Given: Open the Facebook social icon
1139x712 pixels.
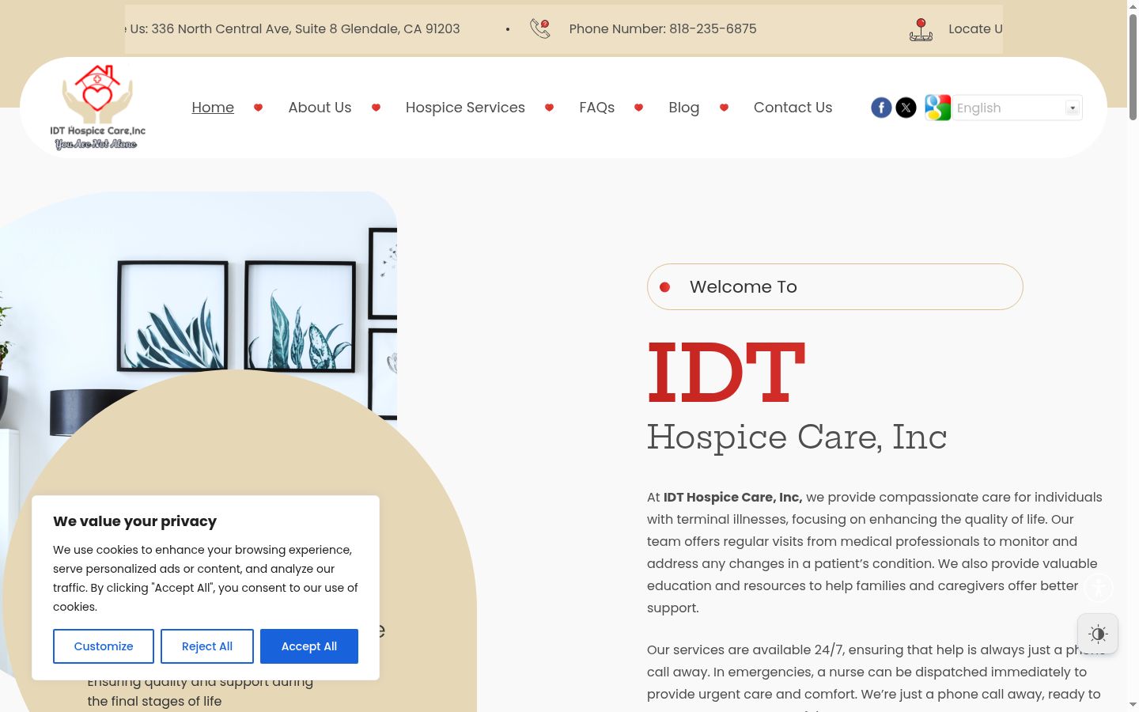Looking at the screenshot, I should 881,108.
